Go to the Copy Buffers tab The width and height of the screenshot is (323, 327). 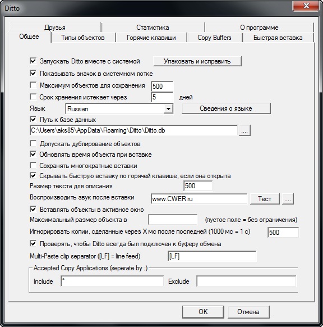click(214, 38)
